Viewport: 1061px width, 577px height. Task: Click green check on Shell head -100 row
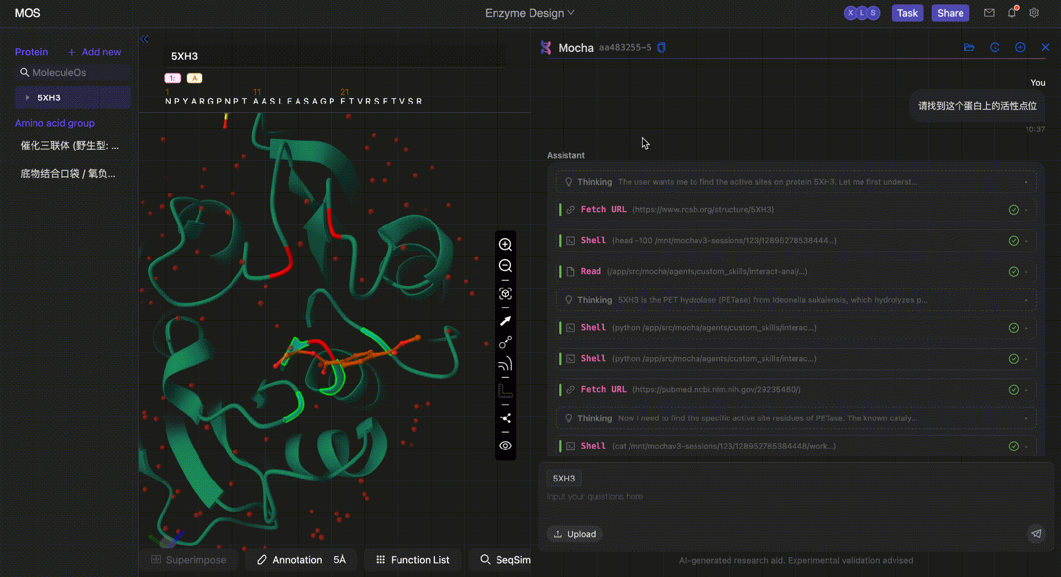point(1013,240)
